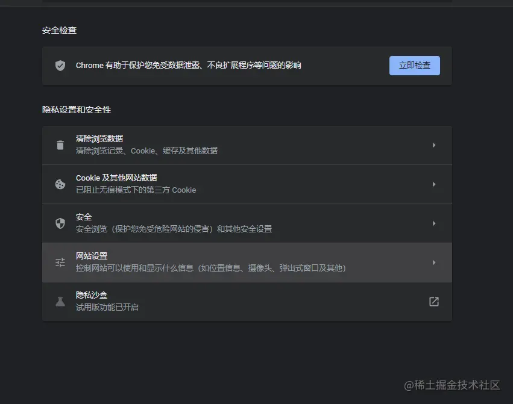The height and width of the screenshot is (404, 513).
Task: Expand 网站设置 using the right chevron
Action: pos(434,263)
